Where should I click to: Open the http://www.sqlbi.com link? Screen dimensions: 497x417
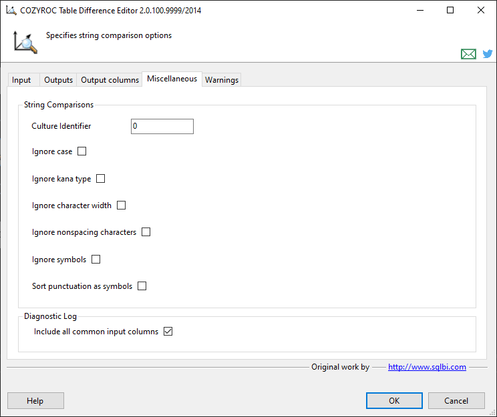(x=427, y=367)
